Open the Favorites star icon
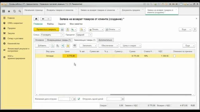Image resolution: width=200 pixels, height=112 pixels. (9, 11)
